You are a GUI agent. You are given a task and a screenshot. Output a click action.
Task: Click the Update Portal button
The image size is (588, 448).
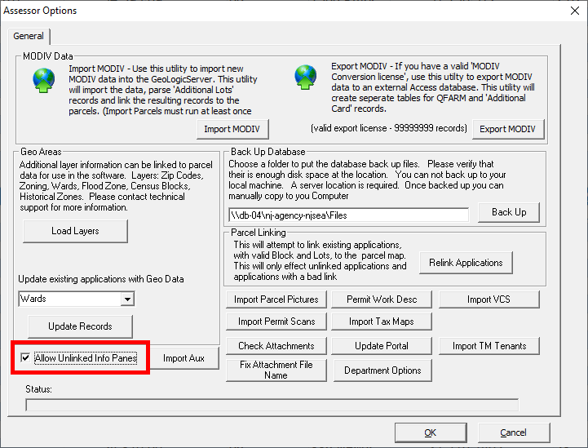click(x=382, y=346)
